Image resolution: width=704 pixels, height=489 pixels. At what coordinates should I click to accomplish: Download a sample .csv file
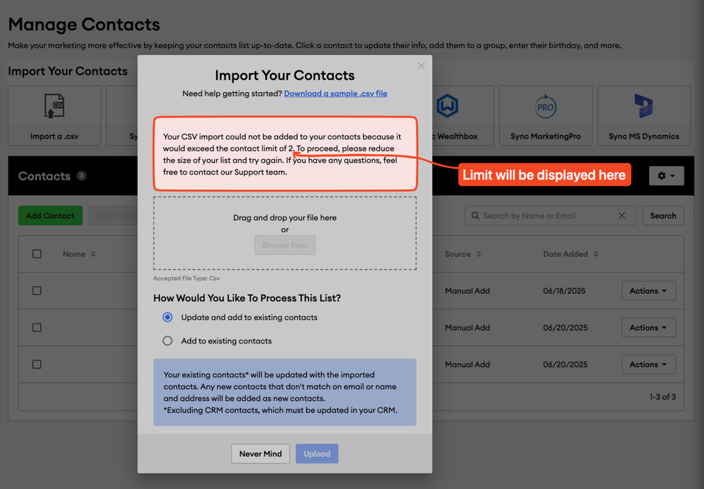[335, 93]
